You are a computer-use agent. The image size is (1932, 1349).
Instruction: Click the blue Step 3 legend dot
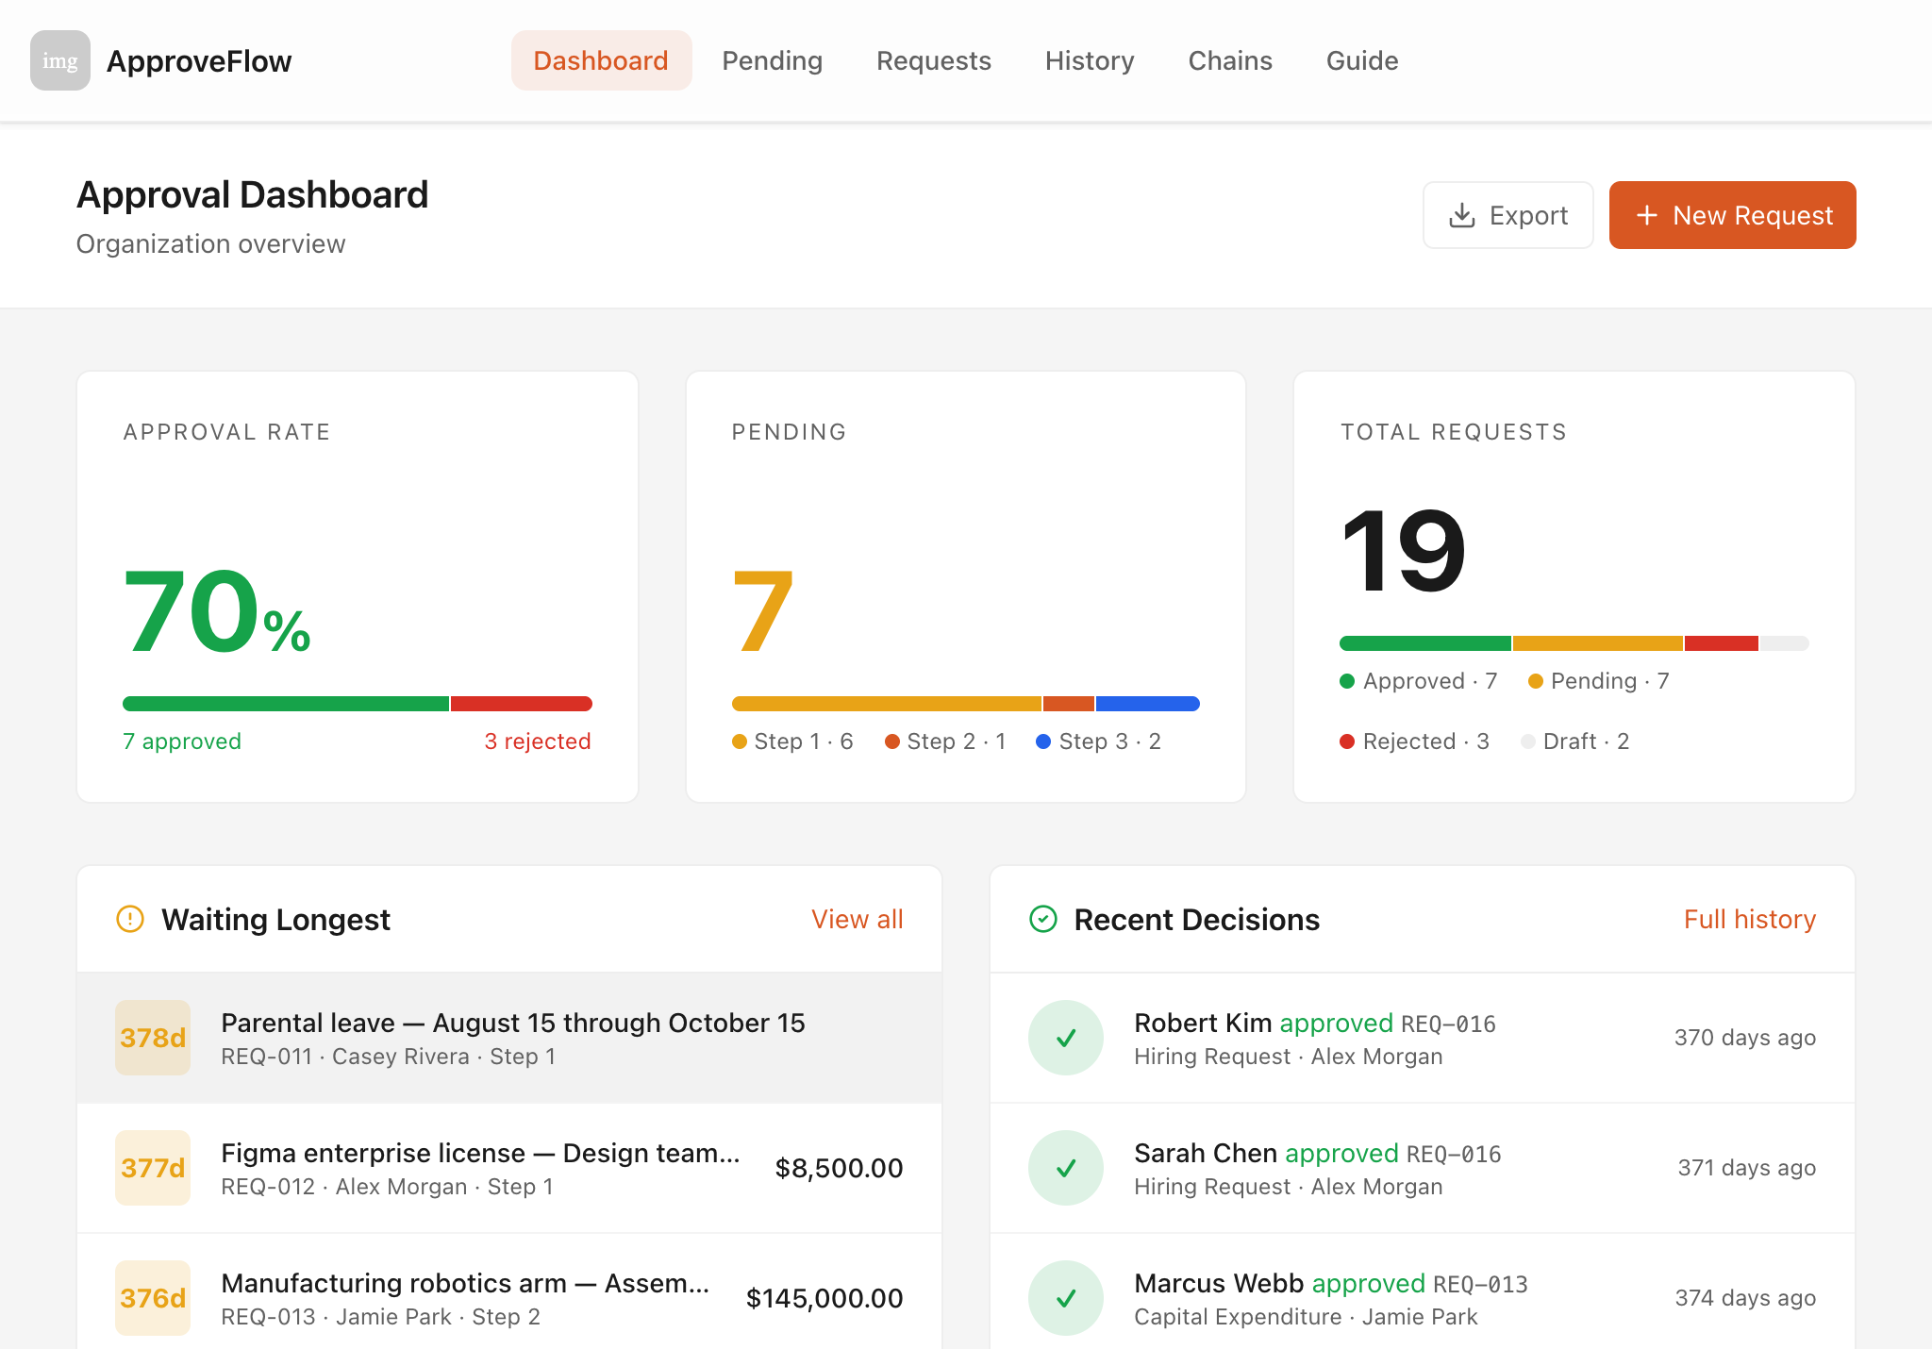coord(1043,741)
